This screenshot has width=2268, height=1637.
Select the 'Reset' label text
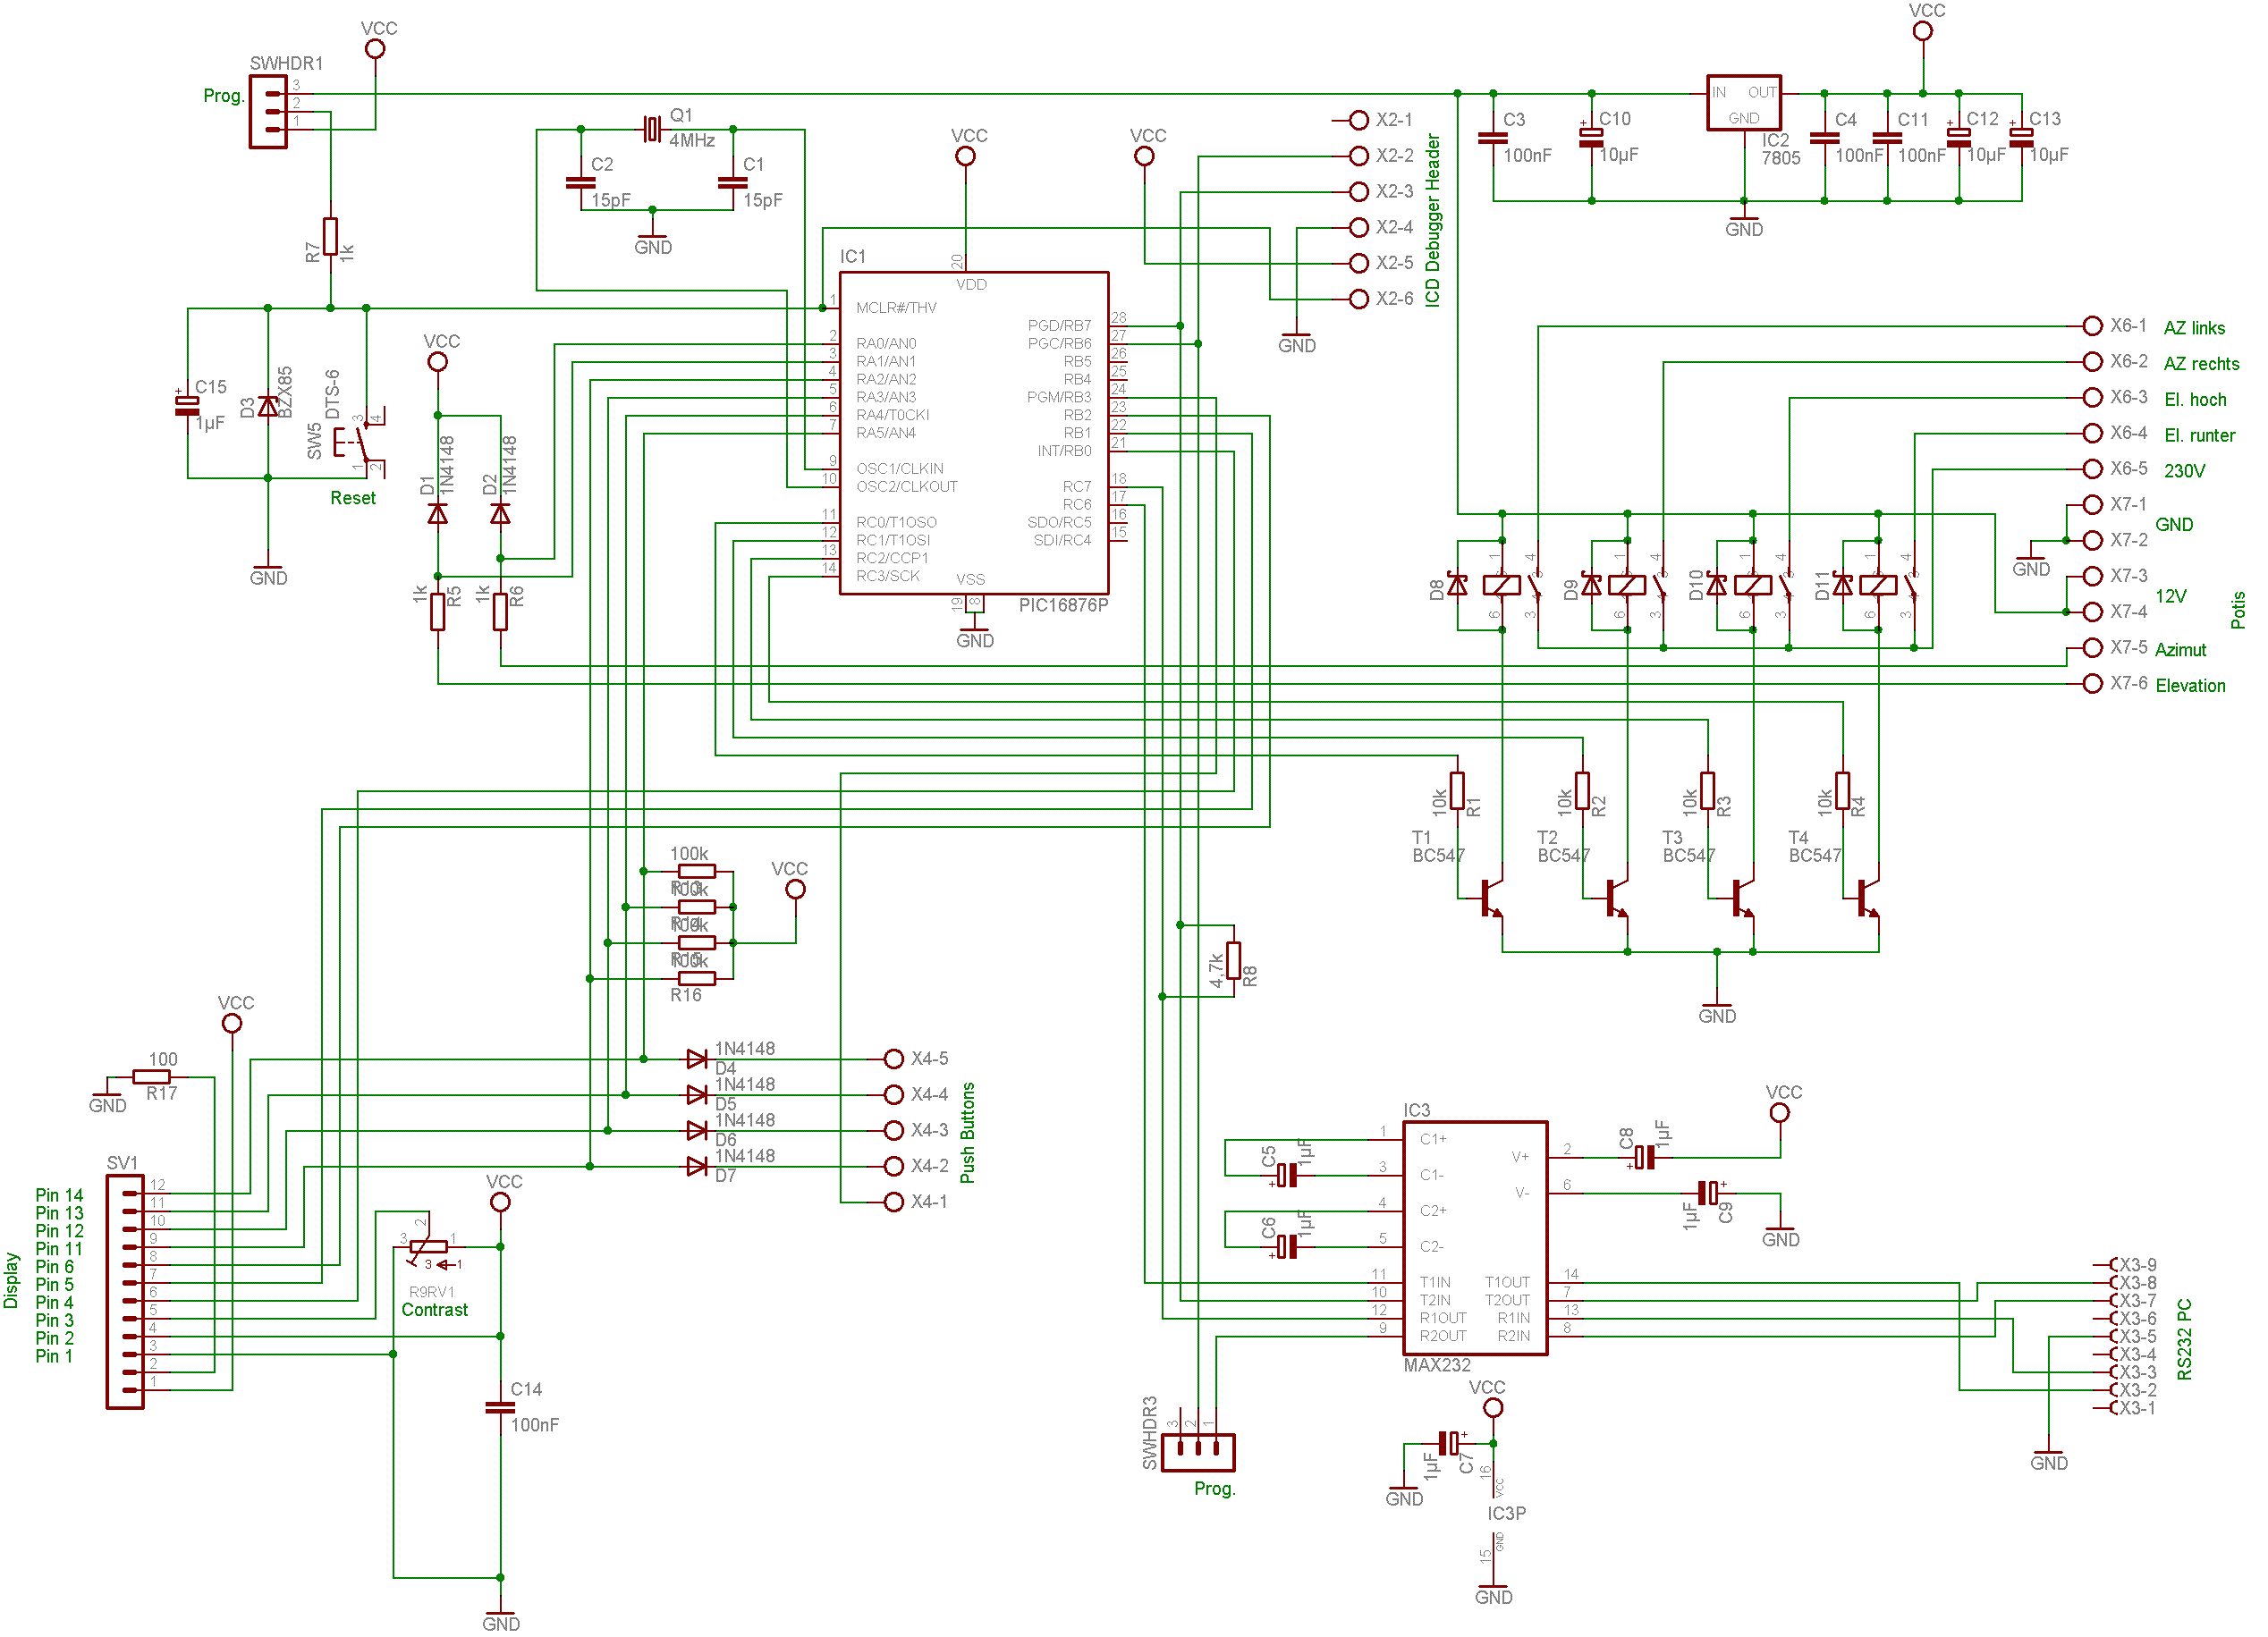(353, 498)
